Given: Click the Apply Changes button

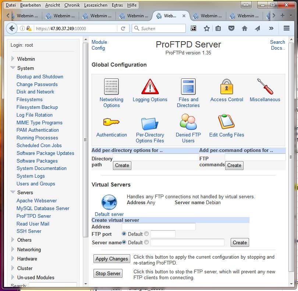Looking at the screenshot, I should 112,259.
